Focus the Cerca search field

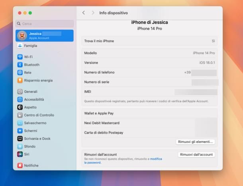45,23
